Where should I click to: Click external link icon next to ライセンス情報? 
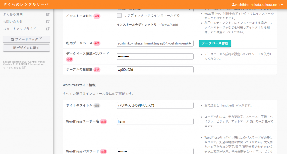(24, 68)
